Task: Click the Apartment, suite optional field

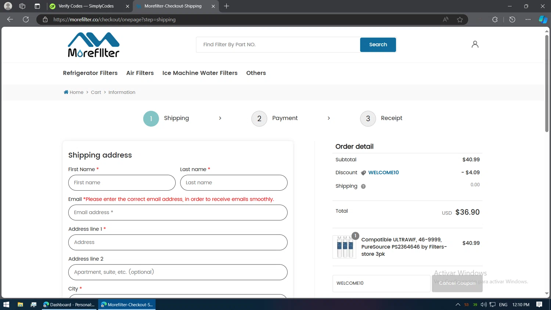Action: tap(178, 272)
